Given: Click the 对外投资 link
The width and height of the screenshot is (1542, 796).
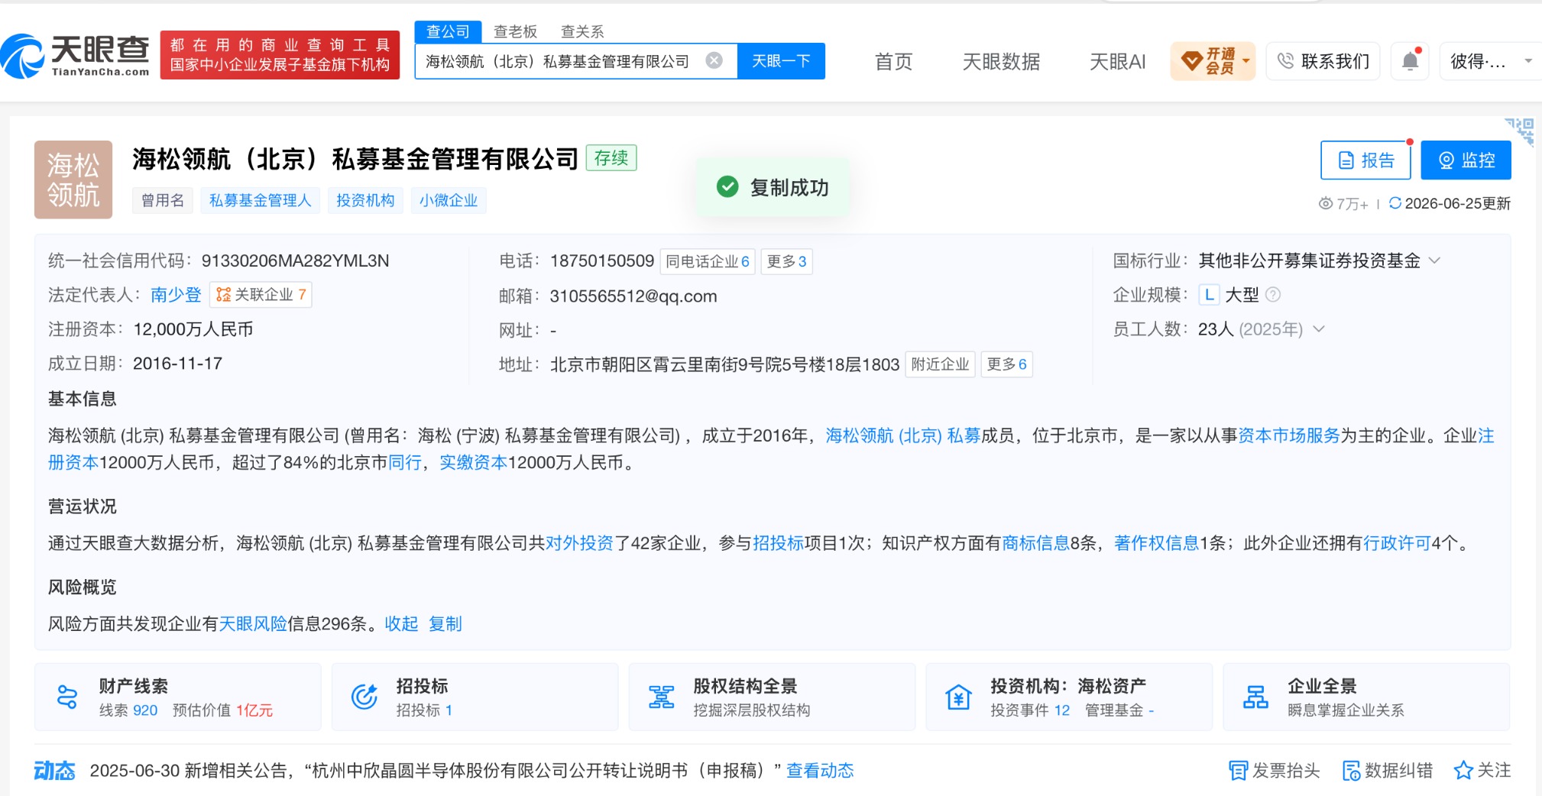Looking at the screenshot, I should point(580,543).
